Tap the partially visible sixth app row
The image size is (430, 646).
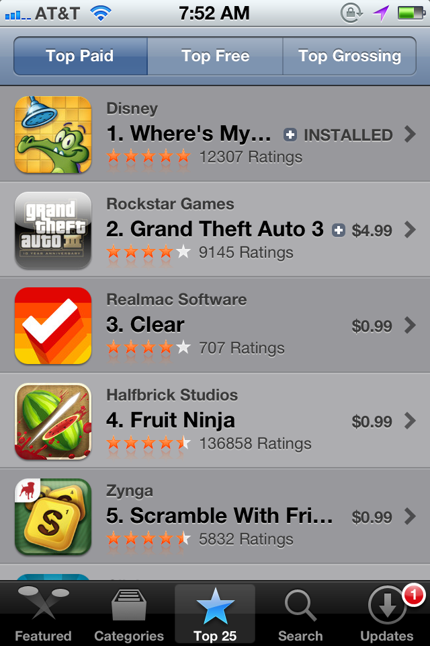[x=215, y=573]
